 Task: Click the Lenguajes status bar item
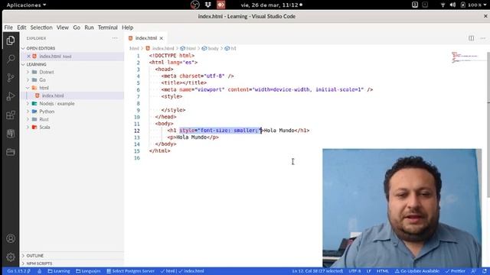pos(88,271)
